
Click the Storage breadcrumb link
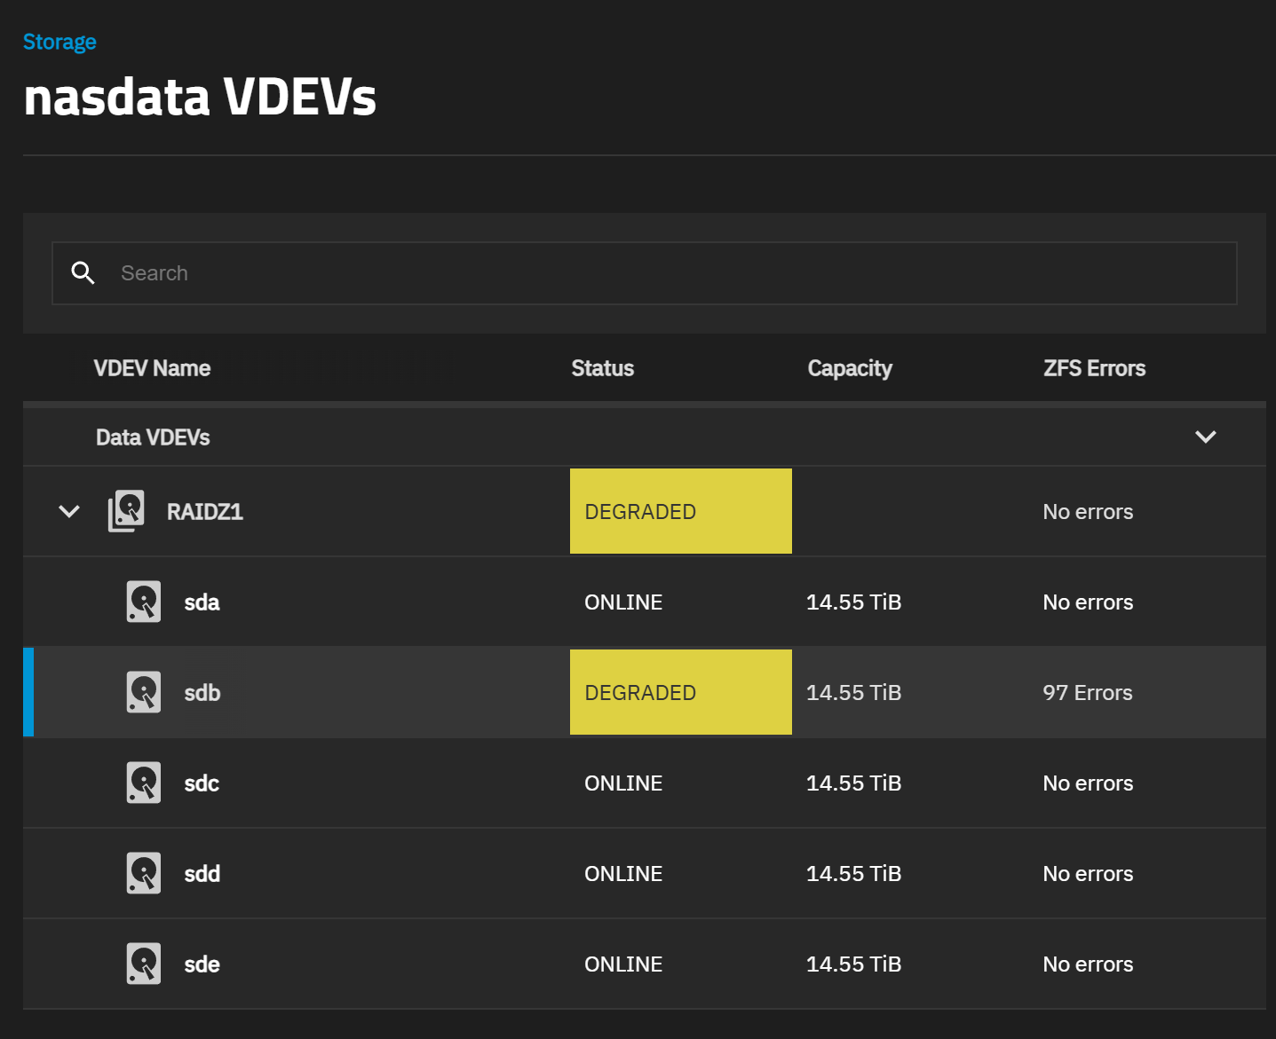click(59, 42)
